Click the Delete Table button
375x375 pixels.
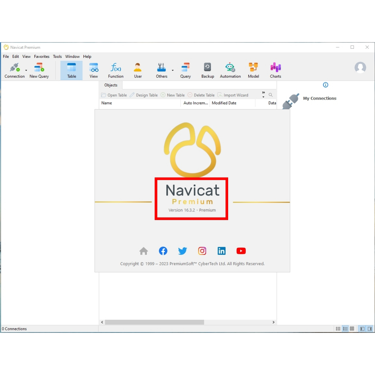coord(201,95)
